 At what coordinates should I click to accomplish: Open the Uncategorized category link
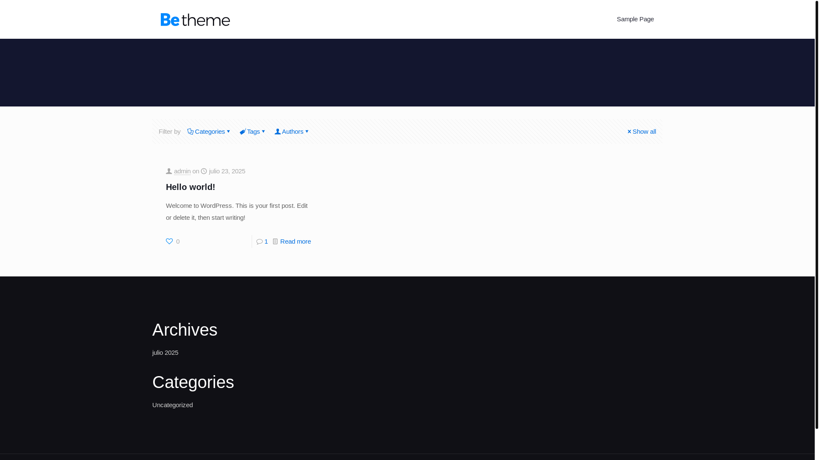[172, 405]
